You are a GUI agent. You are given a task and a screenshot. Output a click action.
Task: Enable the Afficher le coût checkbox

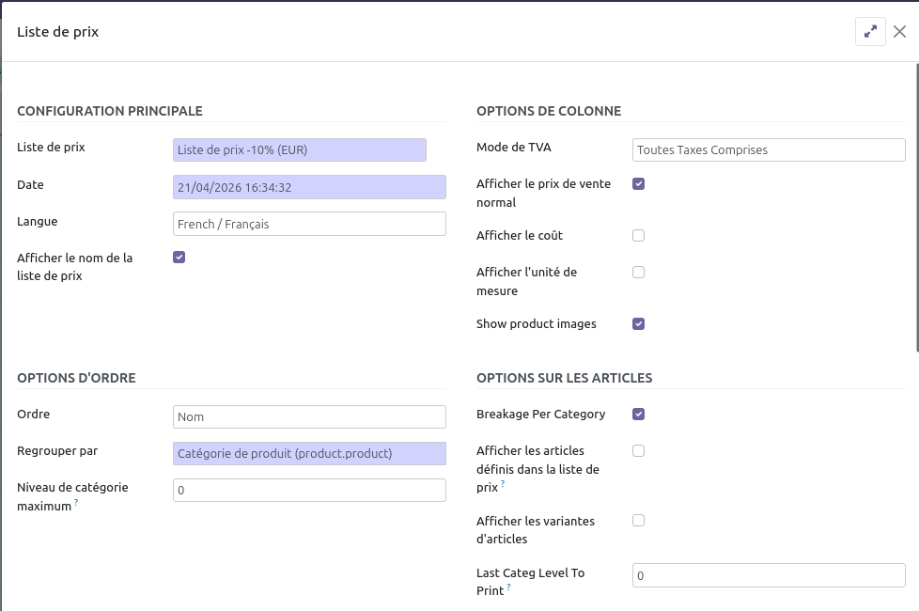638,235
